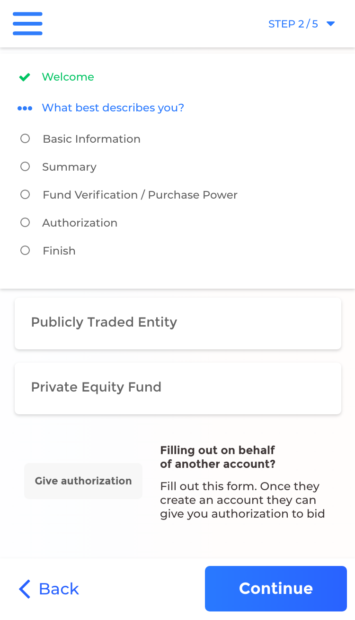The height and width of the screenshot is (620, 355).
Task: Choose the Publicly Traded Entity option
Action: [x=177, y=323]
